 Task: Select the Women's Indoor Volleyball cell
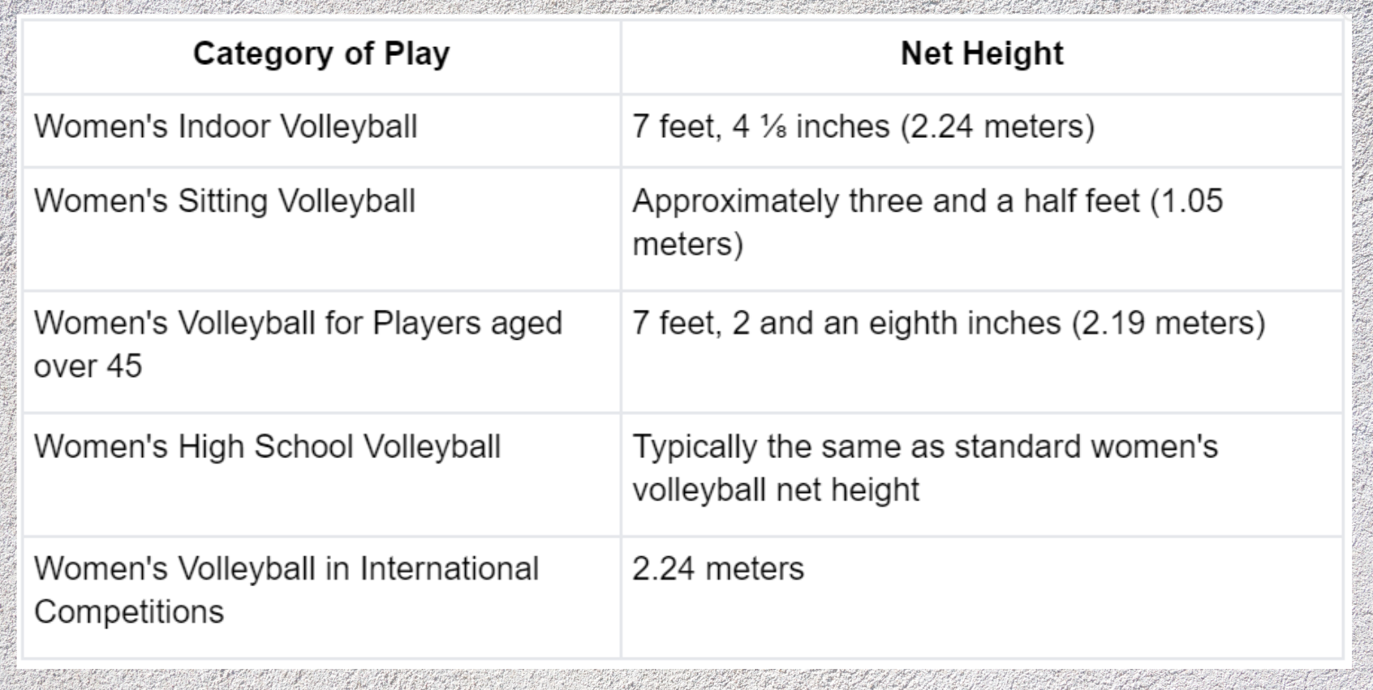(x=226, y=127)
